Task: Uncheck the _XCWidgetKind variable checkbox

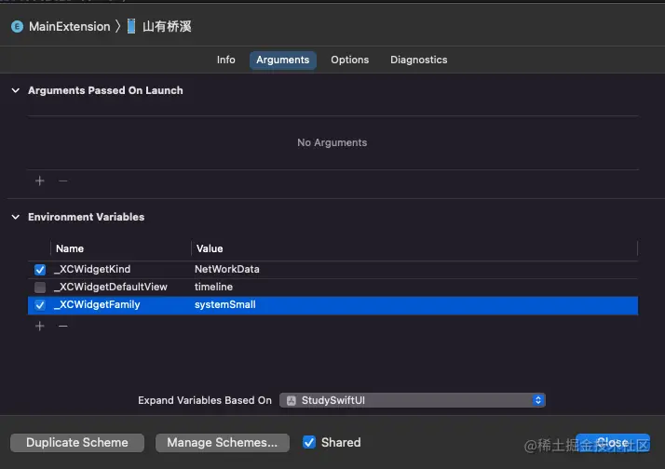Action: click(40, 270)
